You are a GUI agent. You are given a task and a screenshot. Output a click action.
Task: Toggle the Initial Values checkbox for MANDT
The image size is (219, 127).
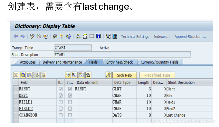coord(70,89)
